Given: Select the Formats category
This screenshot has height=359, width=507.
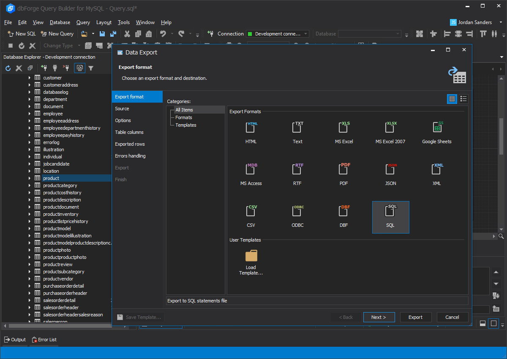Looking at the screenshot, I should 184,117.
